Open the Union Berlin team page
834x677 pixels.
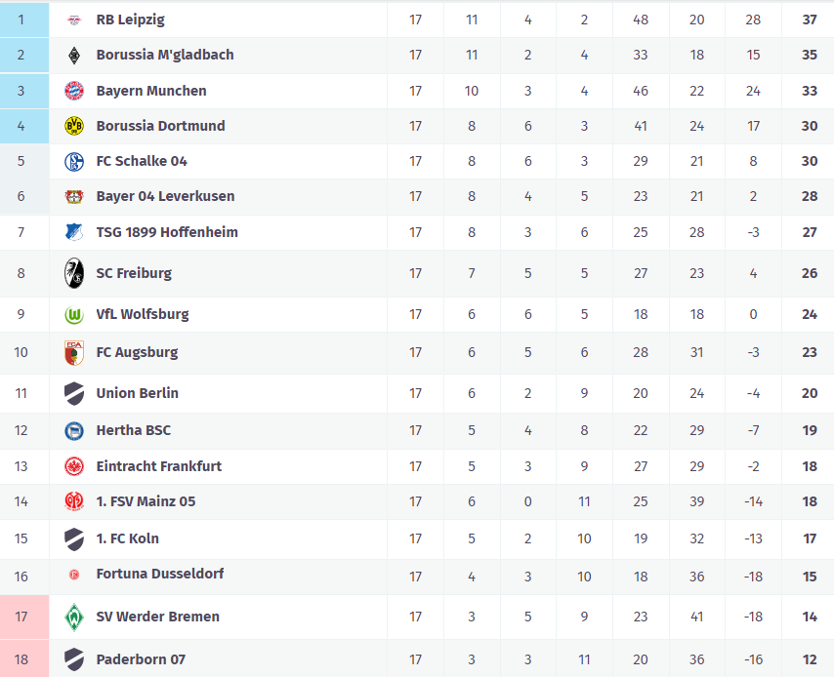[x=137, y=393]
